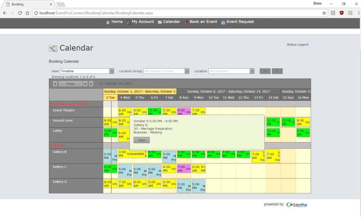
Task: Go to next locations page button
Action: click(277, 71)
